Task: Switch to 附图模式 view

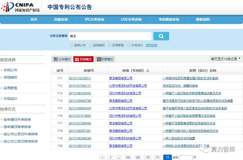Action: (104, 59)
